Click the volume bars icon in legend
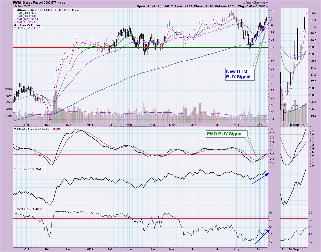Screen dimensions: 321x252 click(x=15, y=25)
